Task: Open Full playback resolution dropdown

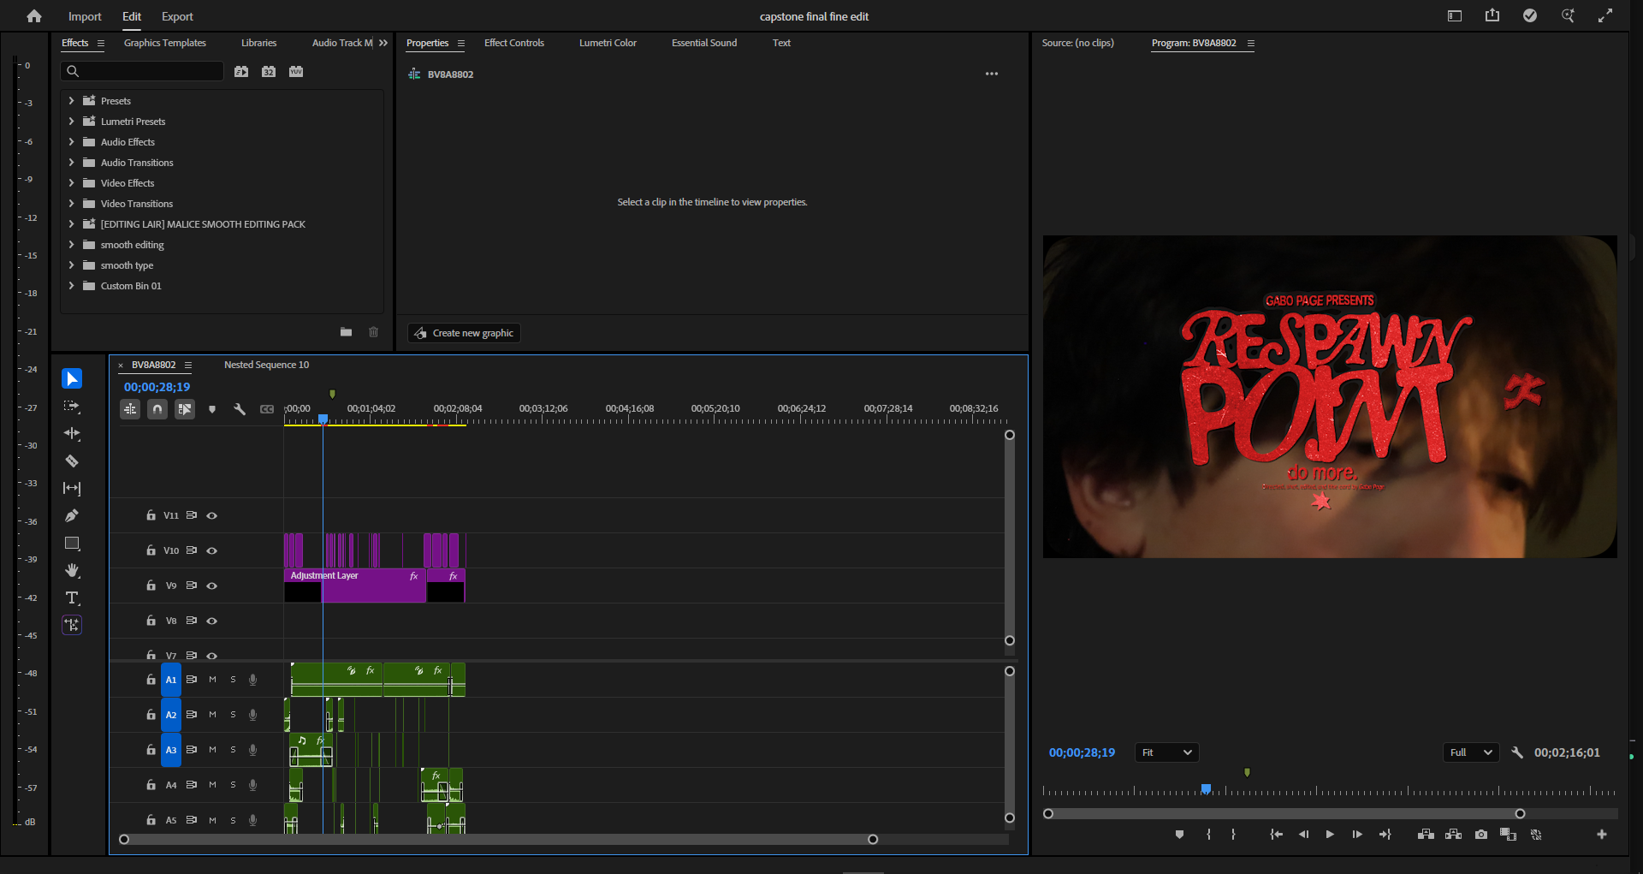Action: [1470, 752]
